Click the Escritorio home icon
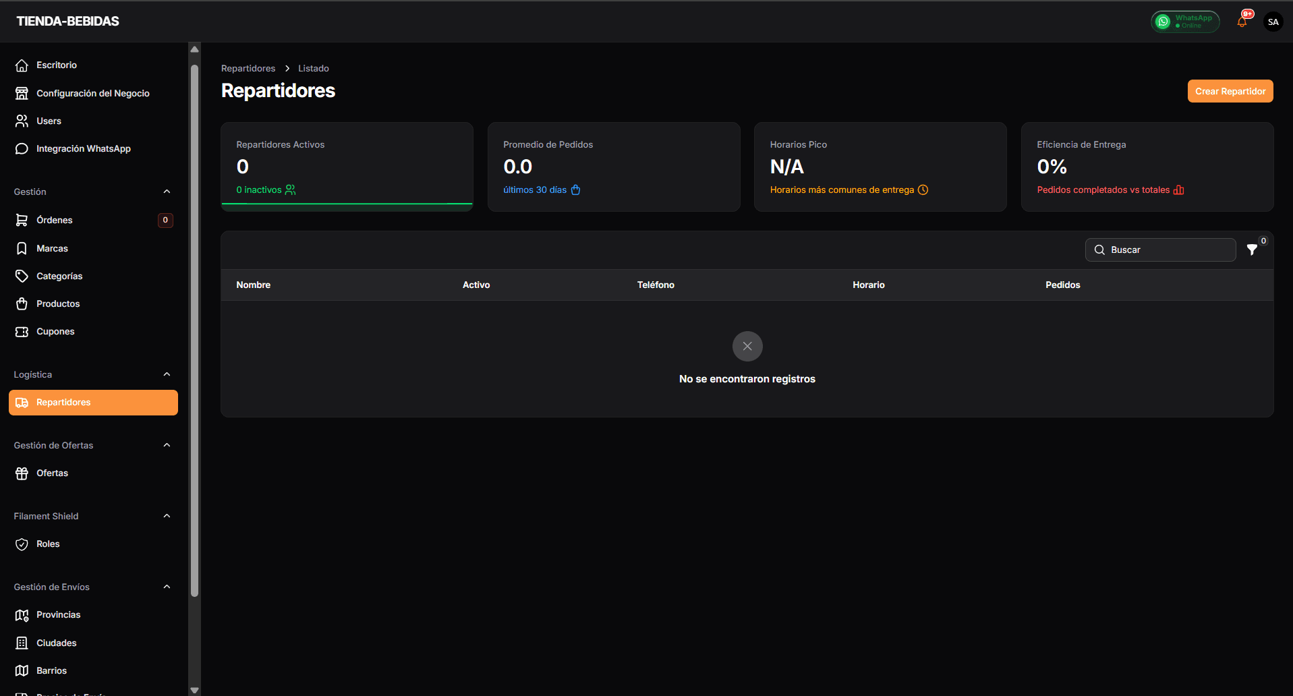Screen dimensions: 1293x696 22,65
